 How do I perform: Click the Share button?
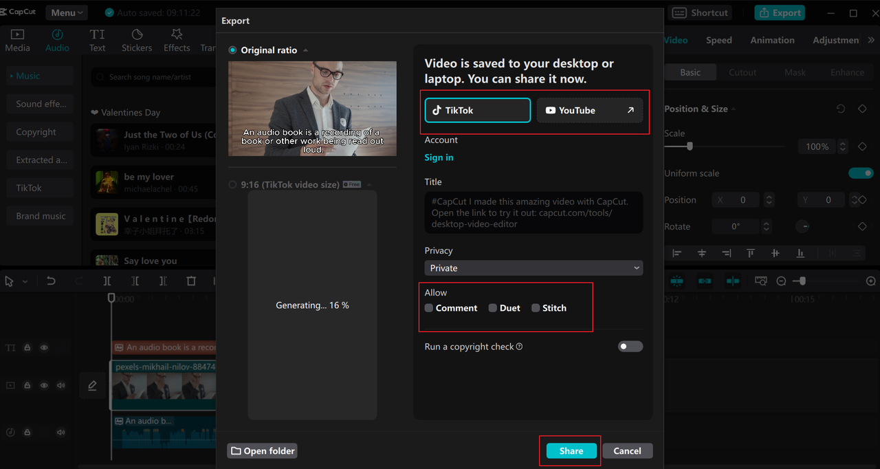click(x=571, y=451)
